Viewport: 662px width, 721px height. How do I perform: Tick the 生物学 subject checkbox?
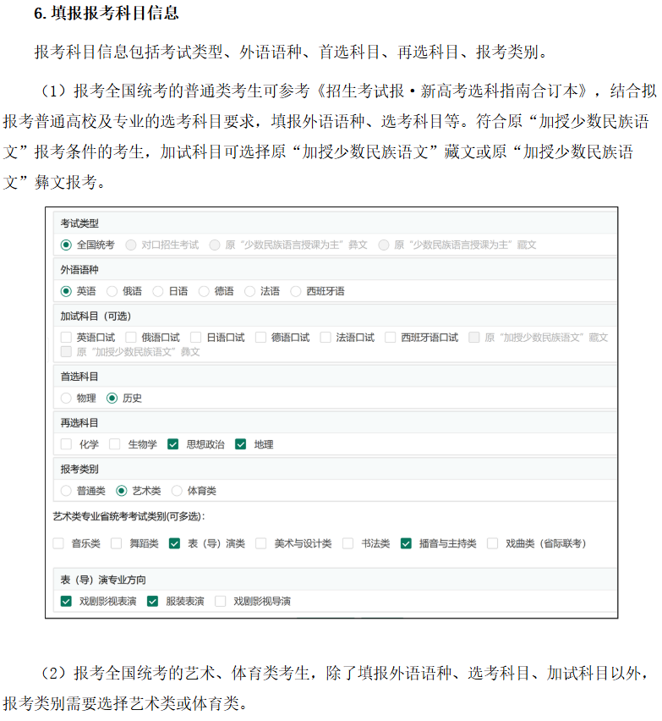pyautogui.click(x=115, y=443)
